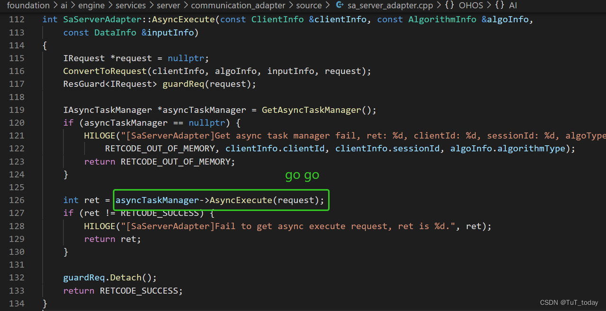Click 'return RETCODE_SUCCESS;' on line 133
Image resolution: width=606 pixels, height=311 pixels.
[123, 291]
